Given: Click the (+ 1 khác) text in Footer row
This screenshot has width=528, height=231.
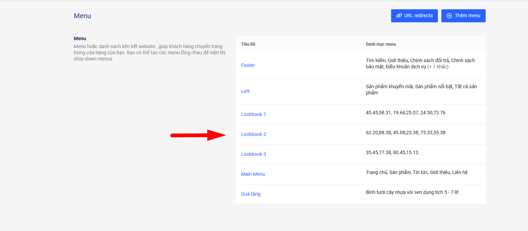Looking at the screenshot, I should [438, 67].
